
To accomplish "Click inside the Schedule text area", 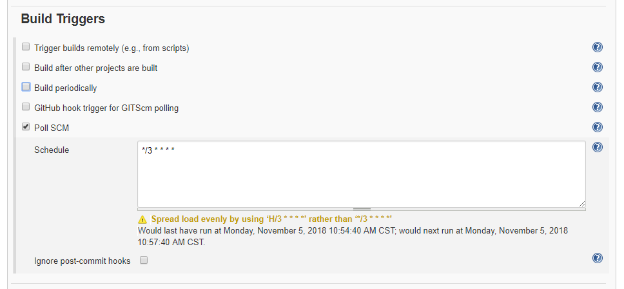I will pos(361,174).
